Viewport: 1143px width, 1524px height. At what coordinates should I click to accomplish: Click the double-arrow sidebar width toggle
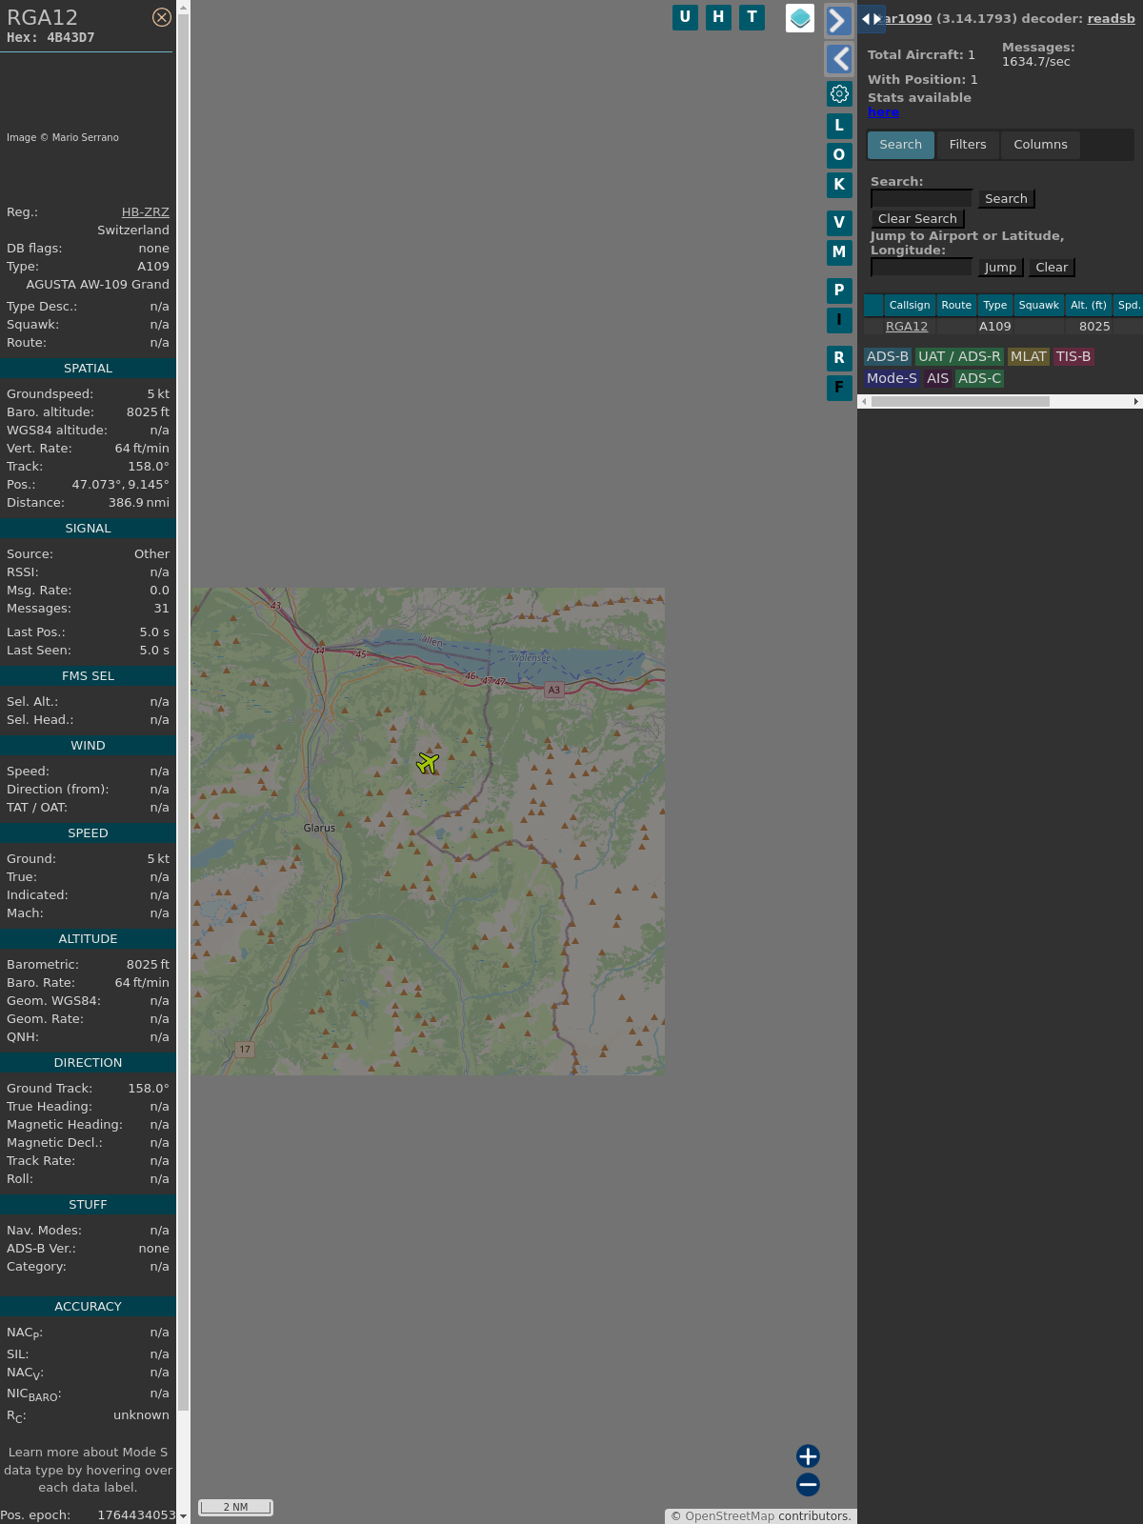click(x=872, y=19)
